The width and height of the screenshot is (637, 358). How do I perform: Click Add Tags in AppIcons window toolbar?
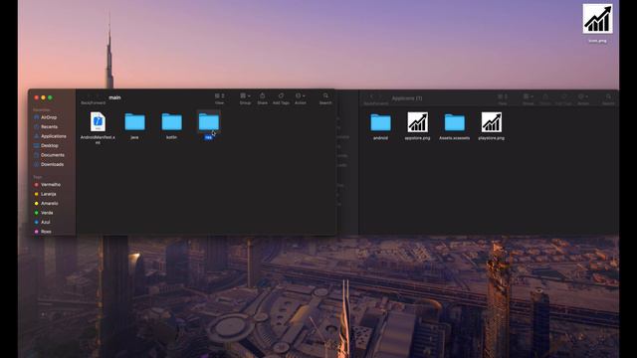click(x=563, y=99)
